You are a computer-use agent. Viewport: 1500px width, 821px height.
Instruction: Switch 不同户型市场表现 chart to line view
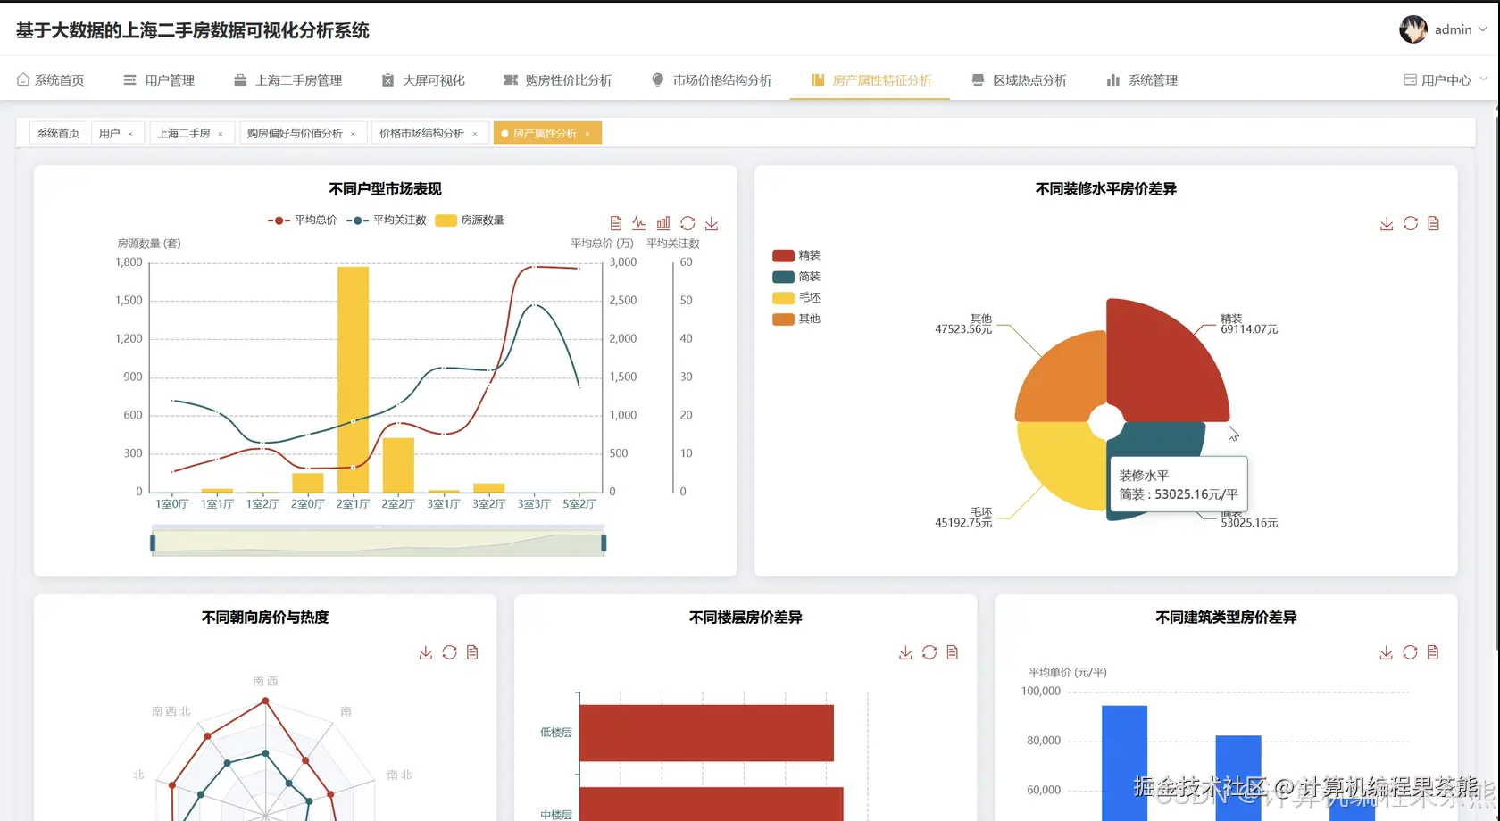click(638, 223)
